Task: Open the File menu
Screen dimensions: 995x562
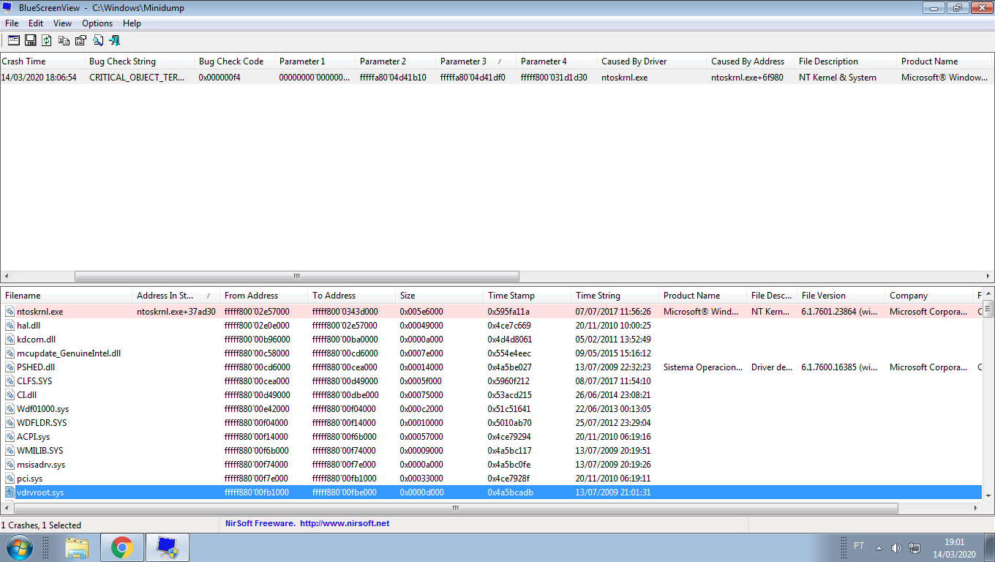Action: click(x=12, y=23)
